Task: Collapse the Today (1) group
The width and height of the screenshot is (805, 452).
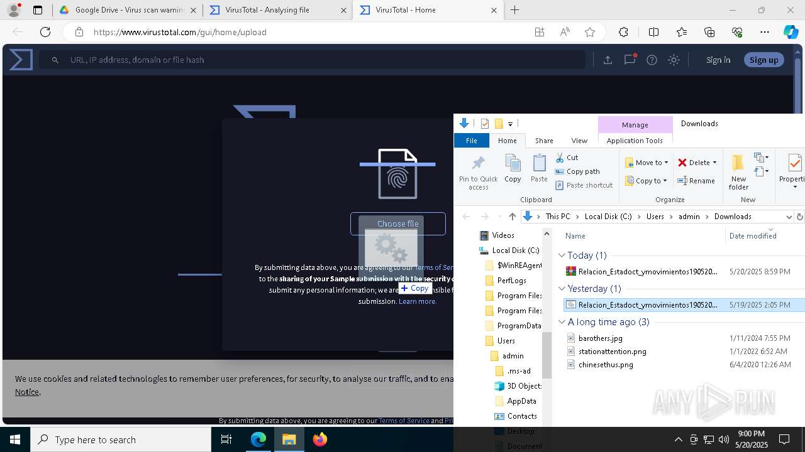Action: [562, 256]
